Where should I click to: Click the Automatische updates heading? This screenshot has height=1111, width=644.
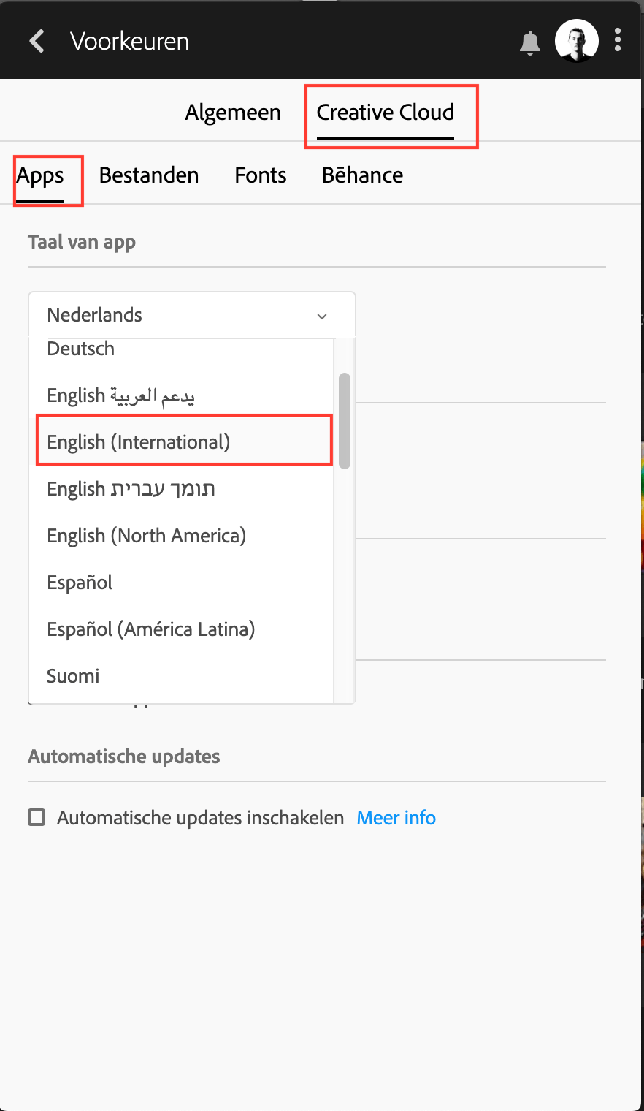124,756
